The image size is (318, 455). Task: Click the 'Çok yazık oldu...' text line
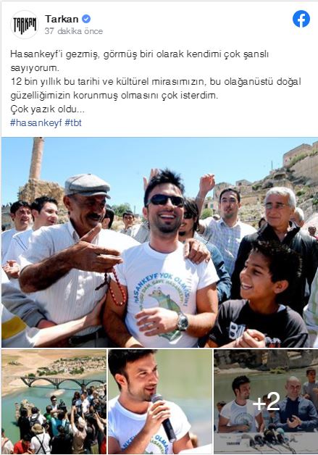coord(47,109)
